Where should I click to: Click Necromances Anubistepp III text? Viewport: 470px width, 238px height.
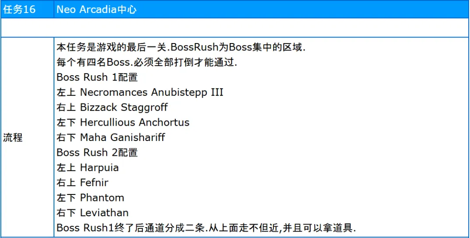tap(152, 92)
